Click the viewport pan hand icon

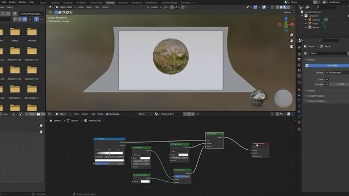(291, 41)
